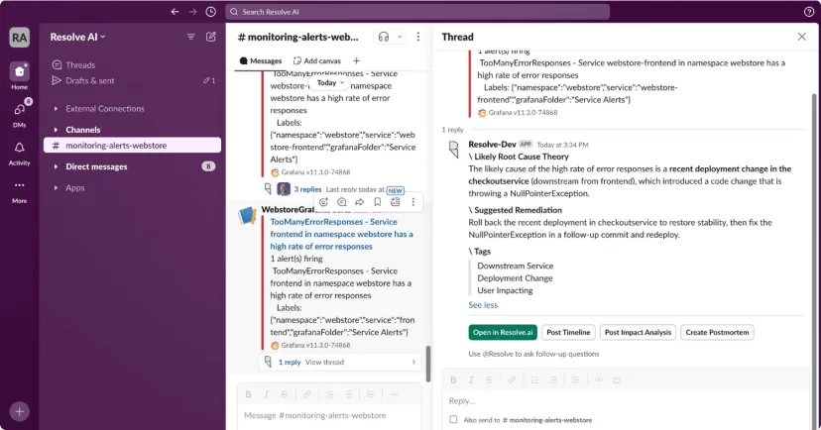Viewport: 821px width, 430px height.
Task: Start a huddle with the headphones icon
Action: tap(384, 37)
